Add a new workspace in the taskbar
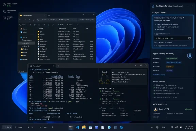Image resolution: width=196 pixels, height=131 pixels. (53, 127)
